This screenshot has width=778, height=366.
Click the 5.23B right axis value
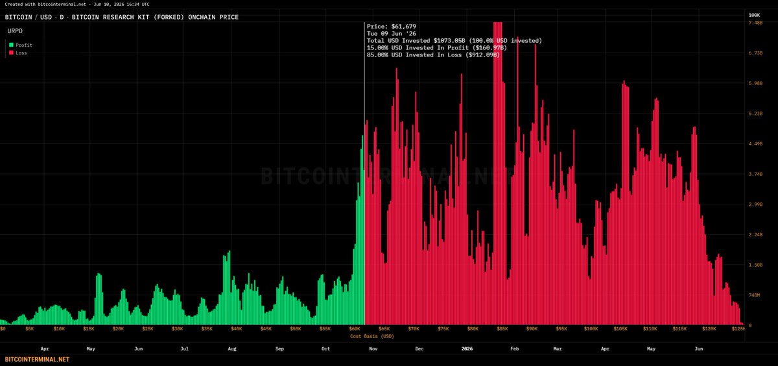755,114
